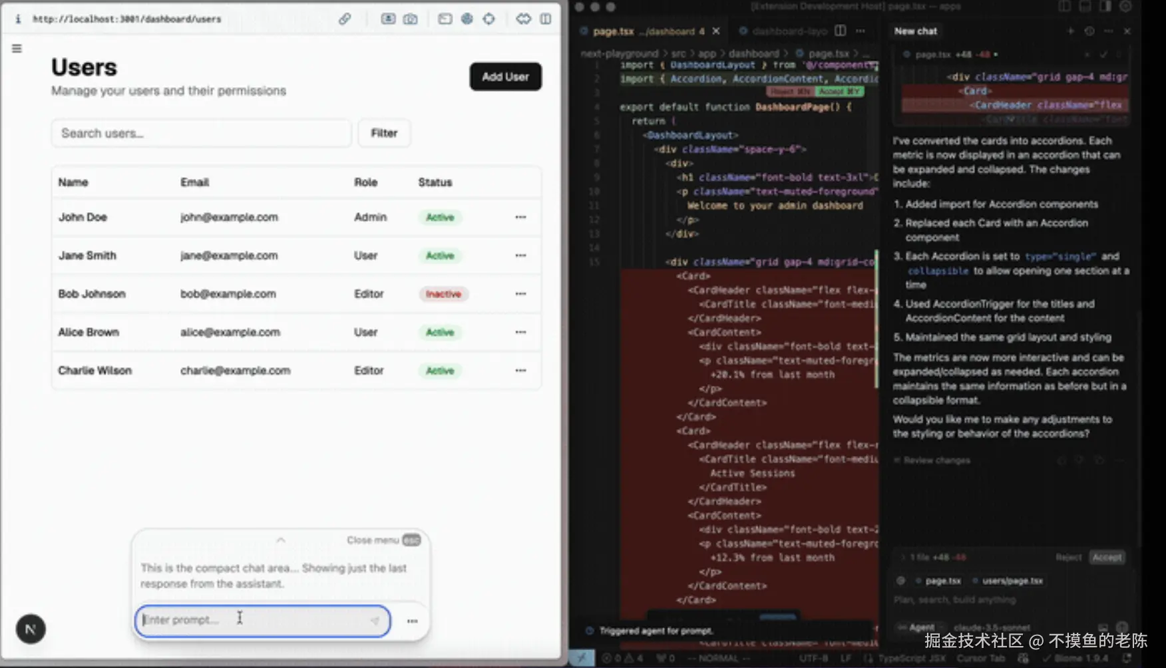Click UTF-8 encoding in status bar
This screenshot has width=1166, height=668.
click(813, 658)
